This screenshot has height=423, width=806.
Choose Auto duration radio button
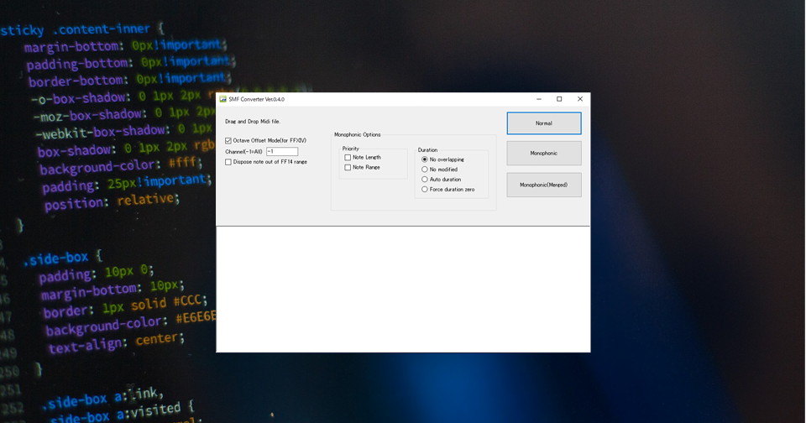(x=425, y=180)
